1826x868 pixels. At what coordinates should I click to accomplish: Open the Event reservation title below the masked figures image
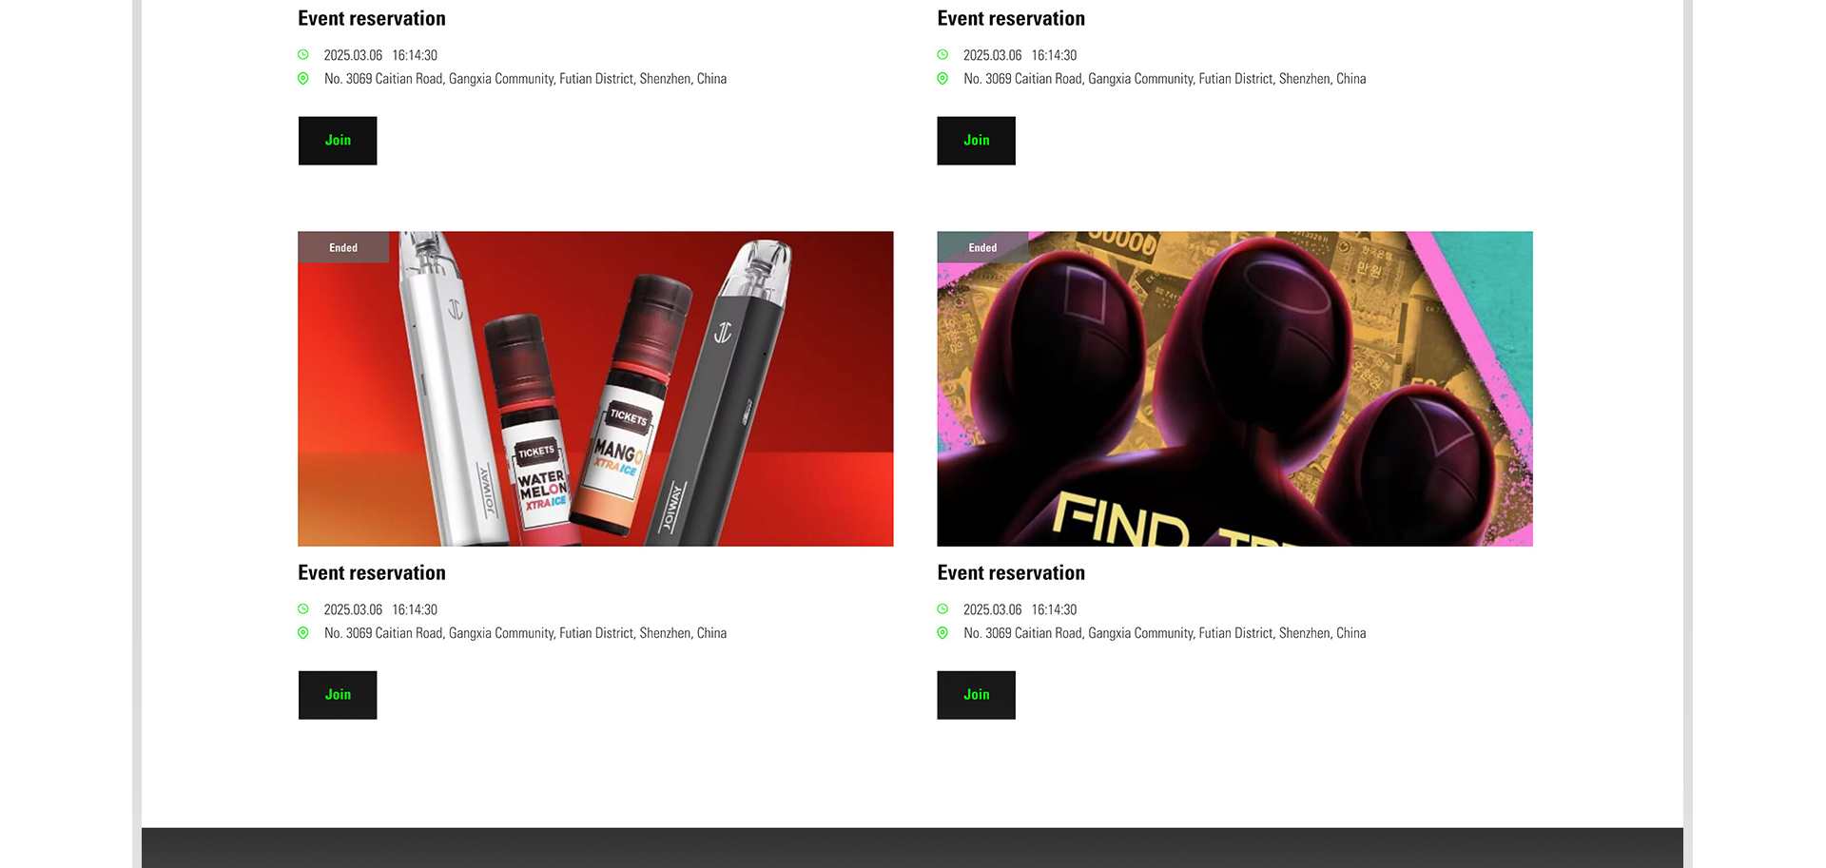point(1011,572)
